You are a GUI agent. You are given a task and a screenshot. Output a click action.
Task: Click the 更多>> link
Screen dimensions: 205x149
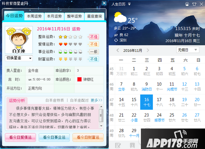coord(97,100)
